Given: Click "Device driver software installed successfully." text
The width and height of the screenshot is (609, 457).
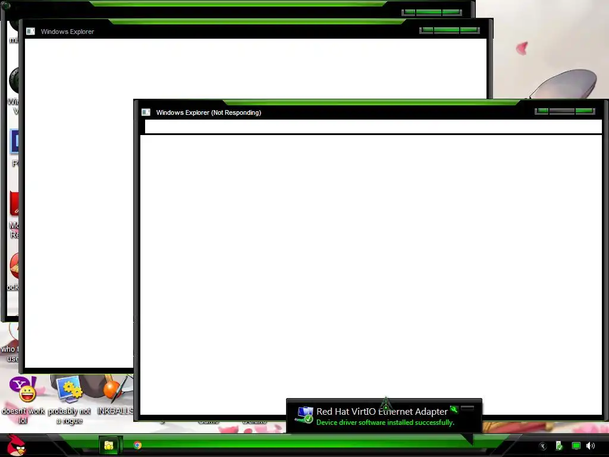Looking at the screenshot, I should (x=385, y=422).
